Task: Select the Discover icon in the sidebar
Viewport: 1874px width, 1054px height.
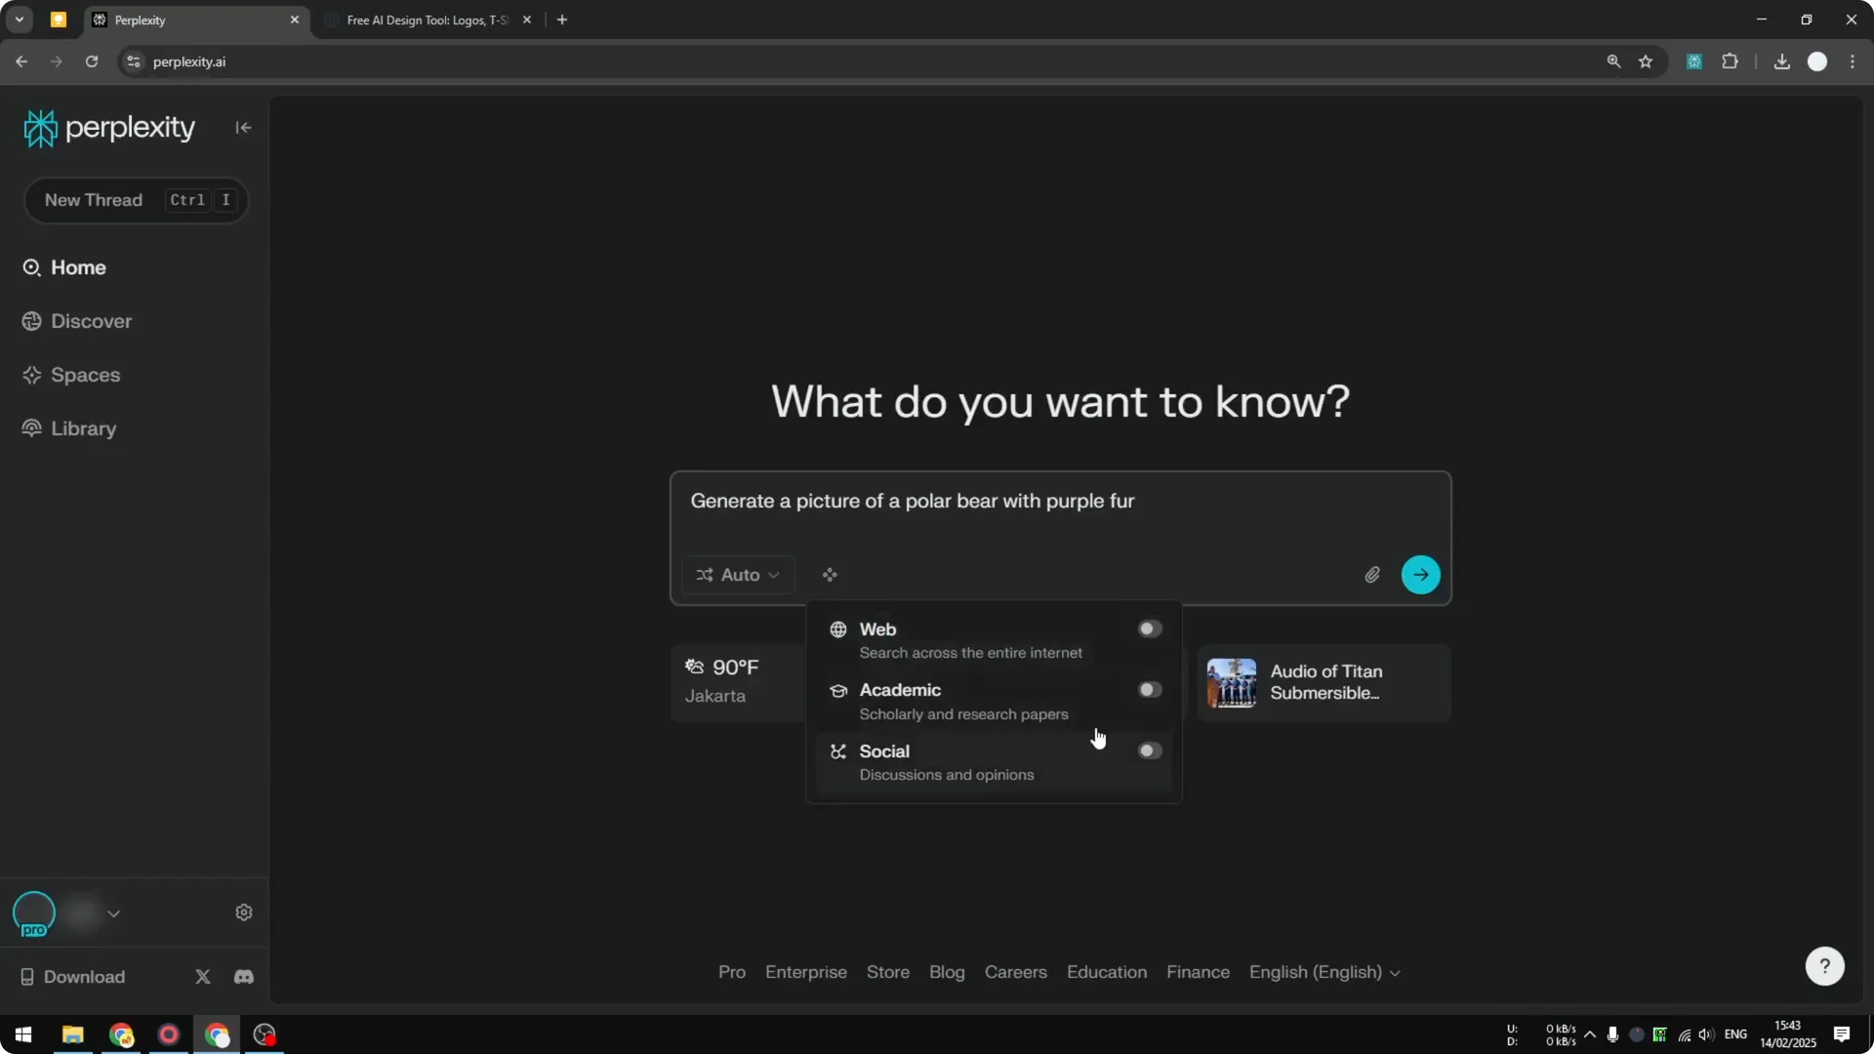Action: tap(32, 321)
